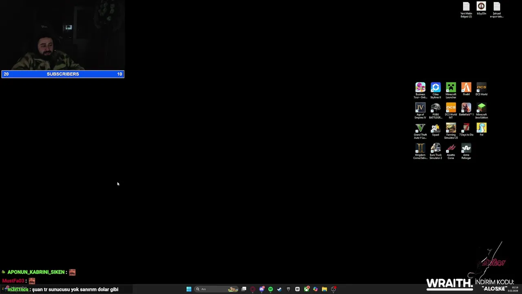This screenshot has width=522, height=294.
Task: Select the Euro Truck Simulator 2 shortcut
Action: pos(436,151)
